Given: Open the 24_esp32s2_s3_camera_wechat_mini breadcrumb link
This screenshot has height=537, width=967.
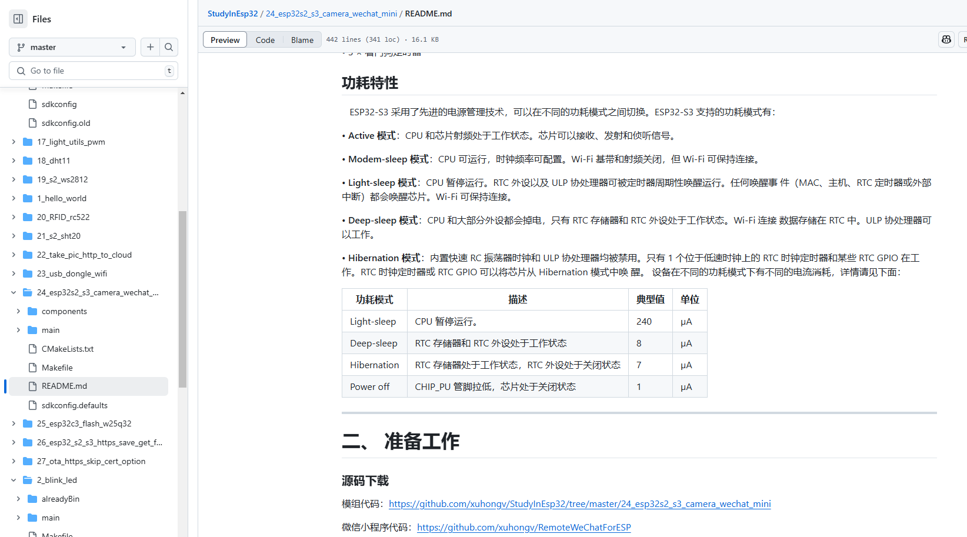Looking at the screenshot, I should coord(331,14).
